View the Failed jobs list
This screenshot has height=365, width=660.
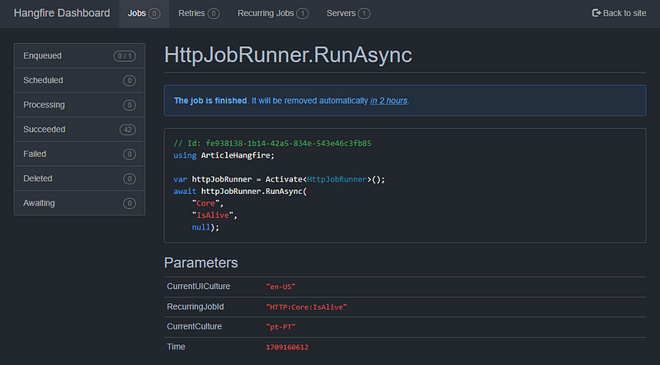pyautogui.click(x=79, y=154)
